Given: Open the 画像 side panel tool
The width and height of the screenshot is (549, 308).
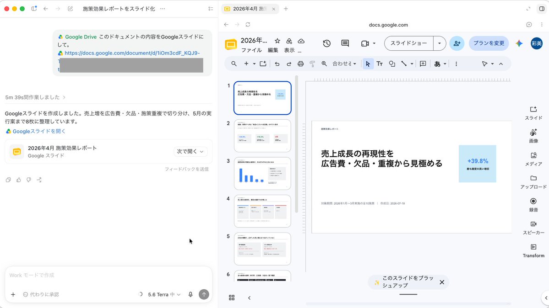Looking at the screenshot, I should click(533, 136).
